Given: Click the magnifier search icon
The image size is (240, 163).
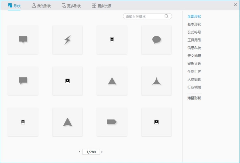Looking at the screenshot, I should (x=167, y=16).
